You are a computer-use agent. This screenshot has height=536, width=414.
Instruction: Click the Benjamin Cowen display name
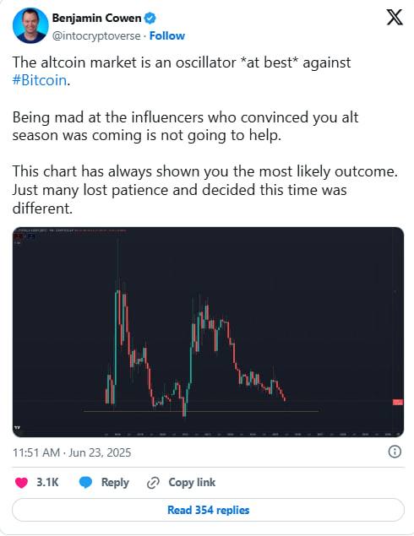click(97, 18)
